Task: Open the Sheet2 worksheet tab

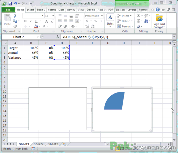Action: pos(39,144)
